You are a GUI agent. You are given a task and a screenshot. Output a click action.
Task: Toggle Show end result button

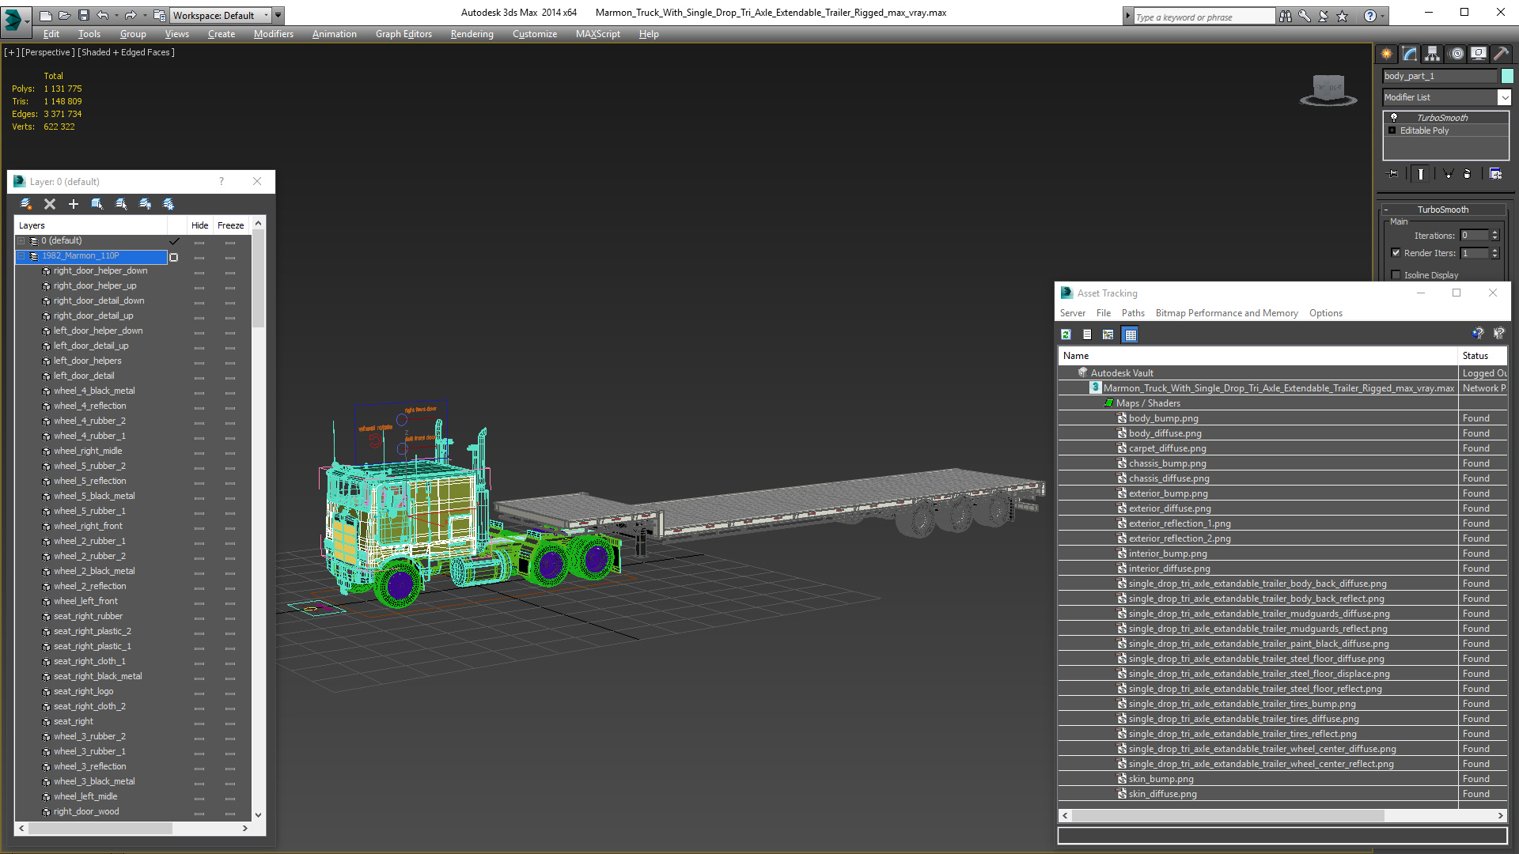[1421, 174]
